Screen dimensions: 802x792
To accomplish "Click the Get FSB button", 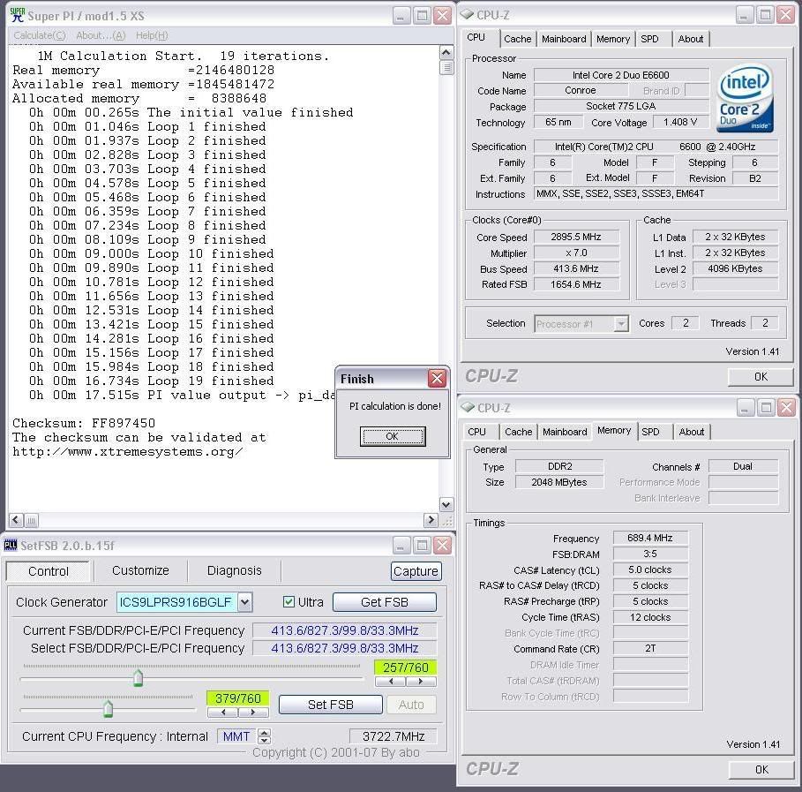I will pyautogui.click(x=385, y=602).
